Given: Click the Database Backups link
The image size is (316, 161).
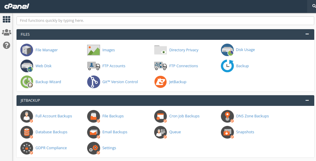Looking at the screenshot, I should [x=51, y=132].
